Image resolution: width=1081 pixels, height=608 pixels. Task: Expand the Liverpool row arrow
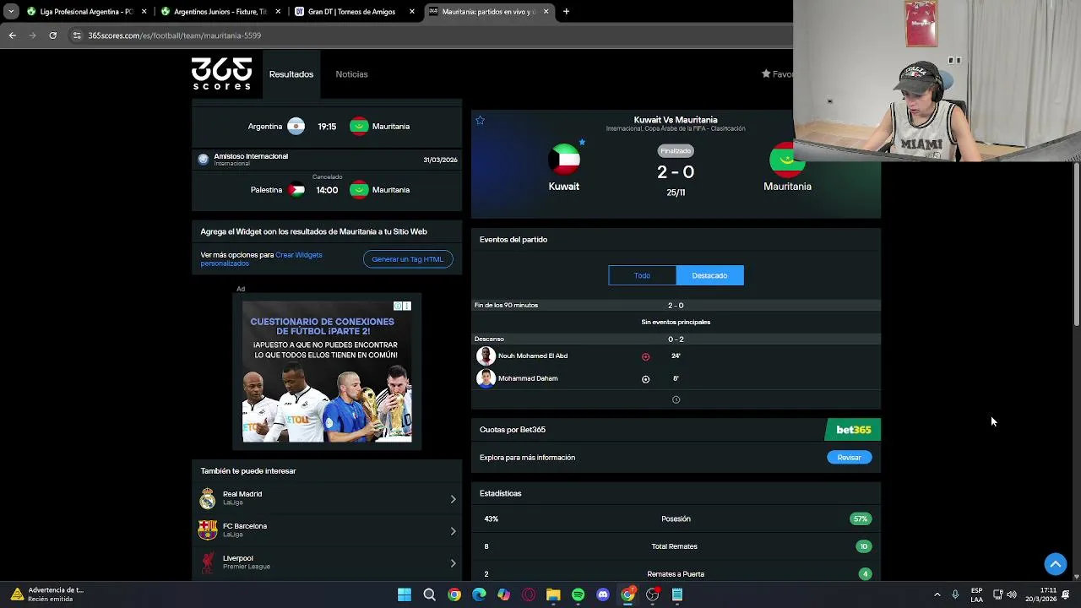coord(453,563)
